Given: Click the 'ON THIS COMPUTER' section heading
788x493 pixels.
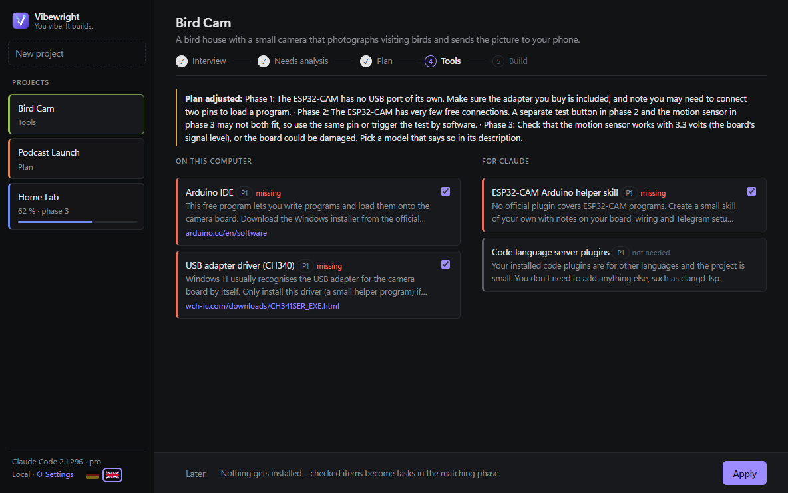Looking at the screenshot, I should pyautogui.click(x=214, y=161).
